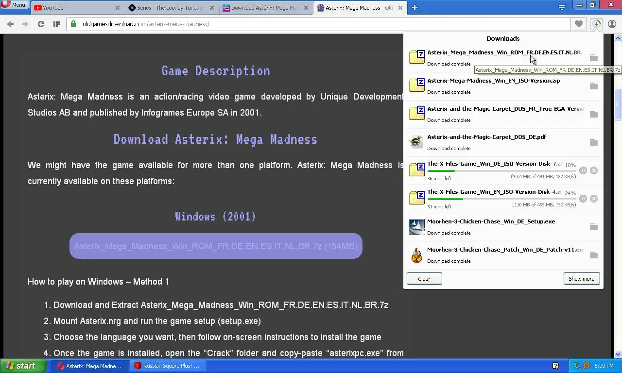Close the YouTube tab

(x=118, y=8)
